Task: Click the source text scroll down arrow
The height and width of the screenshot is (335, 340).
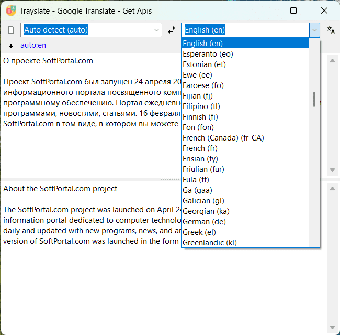Action: [x=332, y=170]
